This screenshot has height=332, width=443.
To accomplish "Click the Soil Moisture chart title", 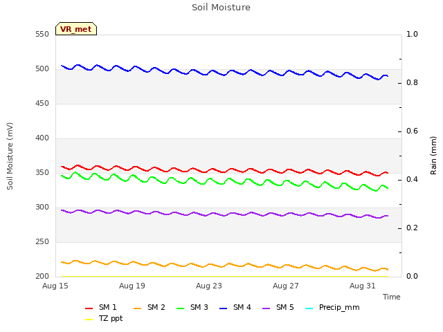I will 221,8.
